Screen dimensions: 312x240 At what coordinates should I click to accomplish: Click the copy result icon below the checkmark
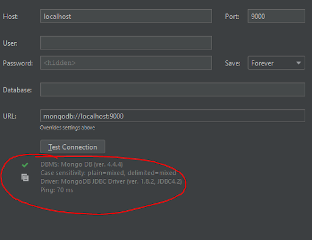pyautogui.click(x=25, y=178)
